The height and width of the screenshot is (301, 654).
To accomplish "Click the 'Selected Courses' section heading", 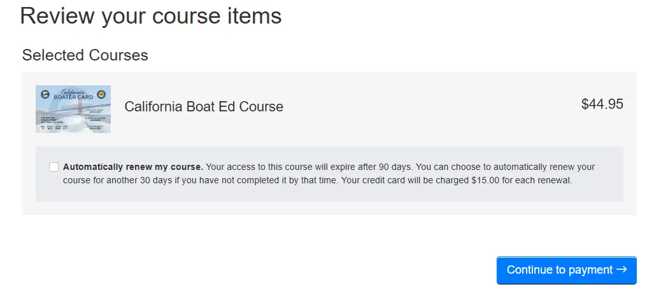I will coord(85,55).
